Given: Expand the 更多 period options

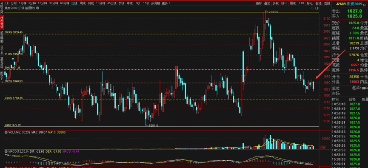Looking at the screenshot, I should [x=166, y=3].
